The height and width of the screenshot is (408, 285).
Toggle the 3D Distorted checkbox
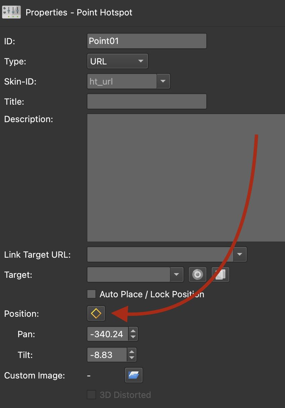91,395
